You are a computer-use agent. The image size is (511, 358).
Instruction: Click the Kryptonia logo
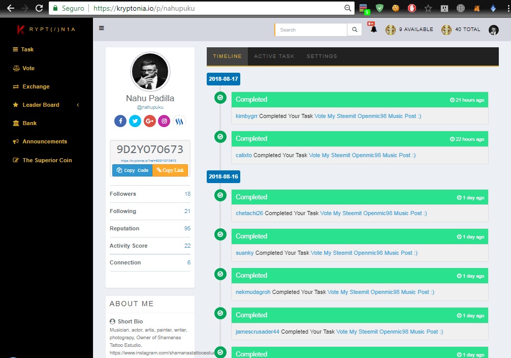click(x=46, y=29)
